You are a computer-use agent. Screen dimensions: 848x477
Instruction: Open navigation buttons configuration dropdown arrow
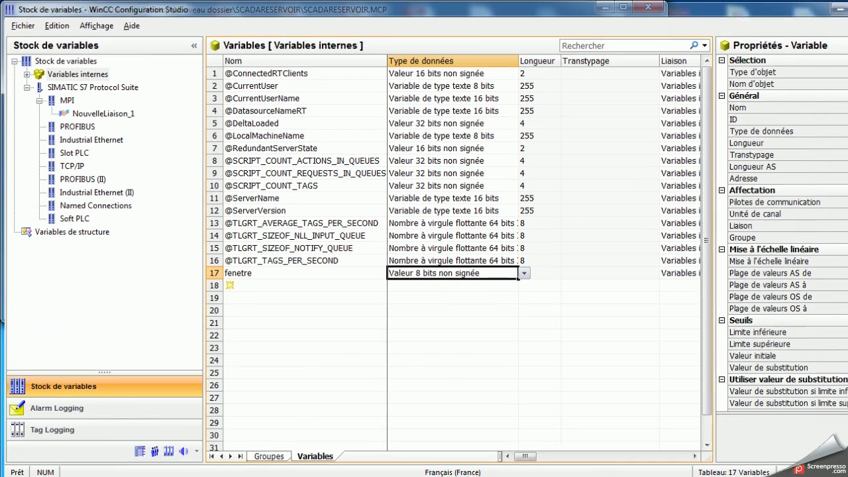click(197, 451)
